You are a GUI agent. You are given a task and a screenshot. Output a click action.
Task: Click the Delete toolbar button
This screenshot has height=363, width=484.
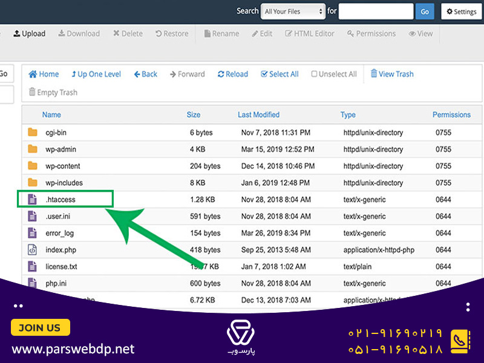(x=128, y=33)
